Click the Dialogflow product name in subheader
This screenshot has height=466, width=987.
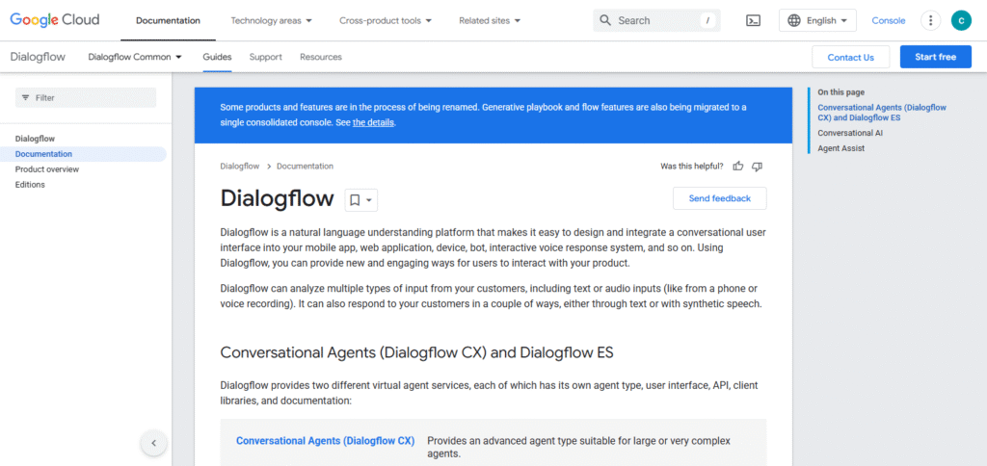point(38,57)
